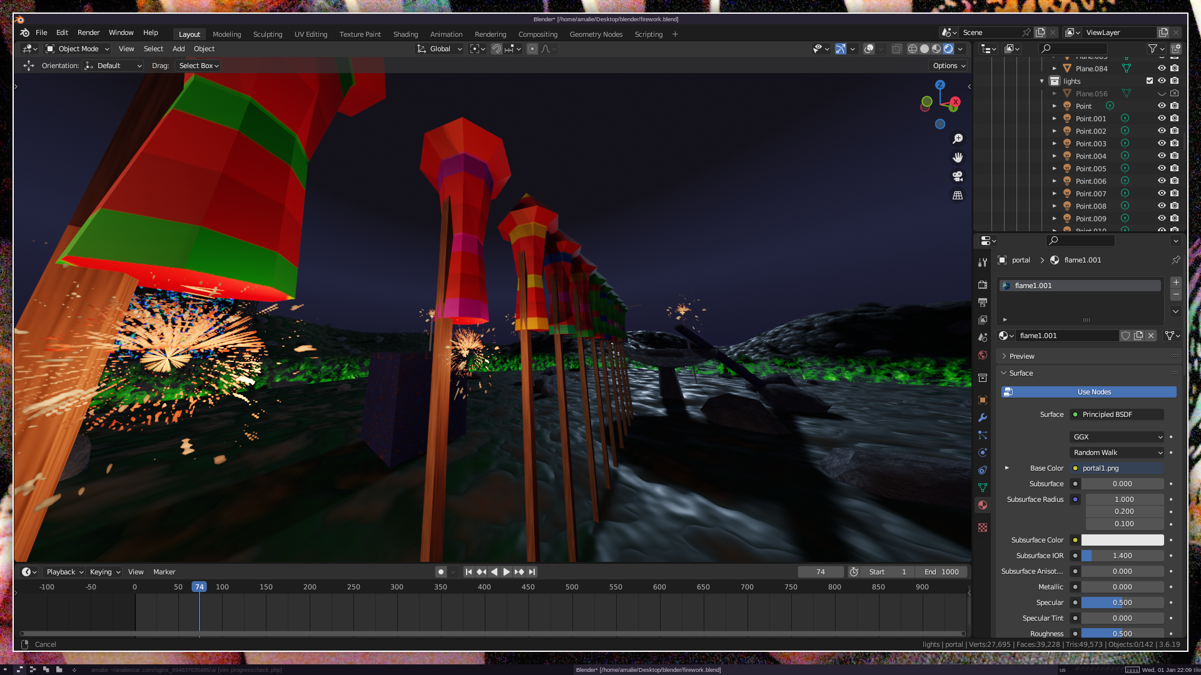Click the End frame 1000 field
Viewport: 1201px width, 675px height.
[x=941, y=572]
